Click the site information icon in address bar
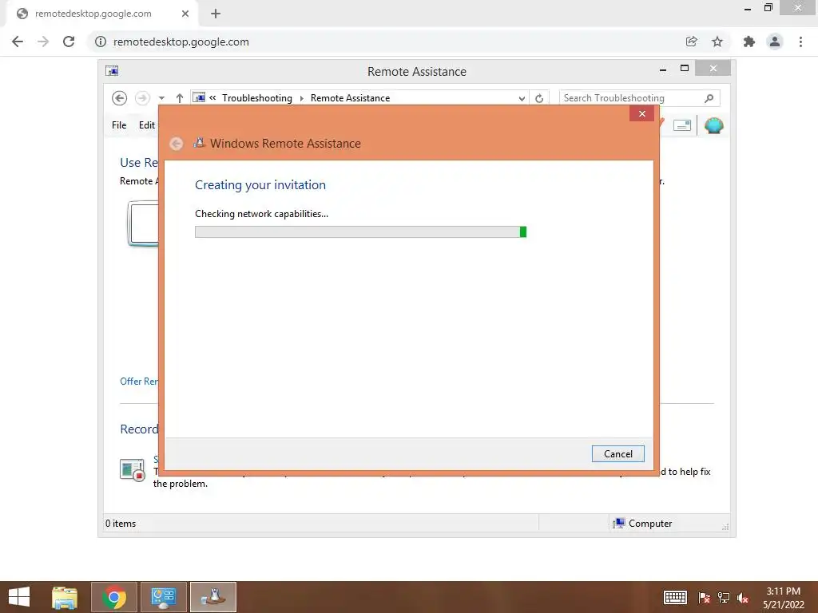818x613 pixels. 100,42
